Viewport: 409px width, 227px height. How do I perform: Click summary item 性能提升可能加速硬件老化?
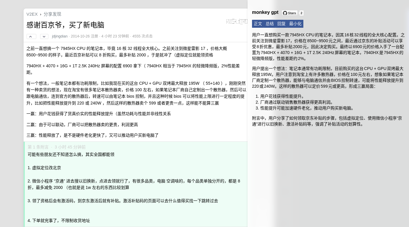307,108
